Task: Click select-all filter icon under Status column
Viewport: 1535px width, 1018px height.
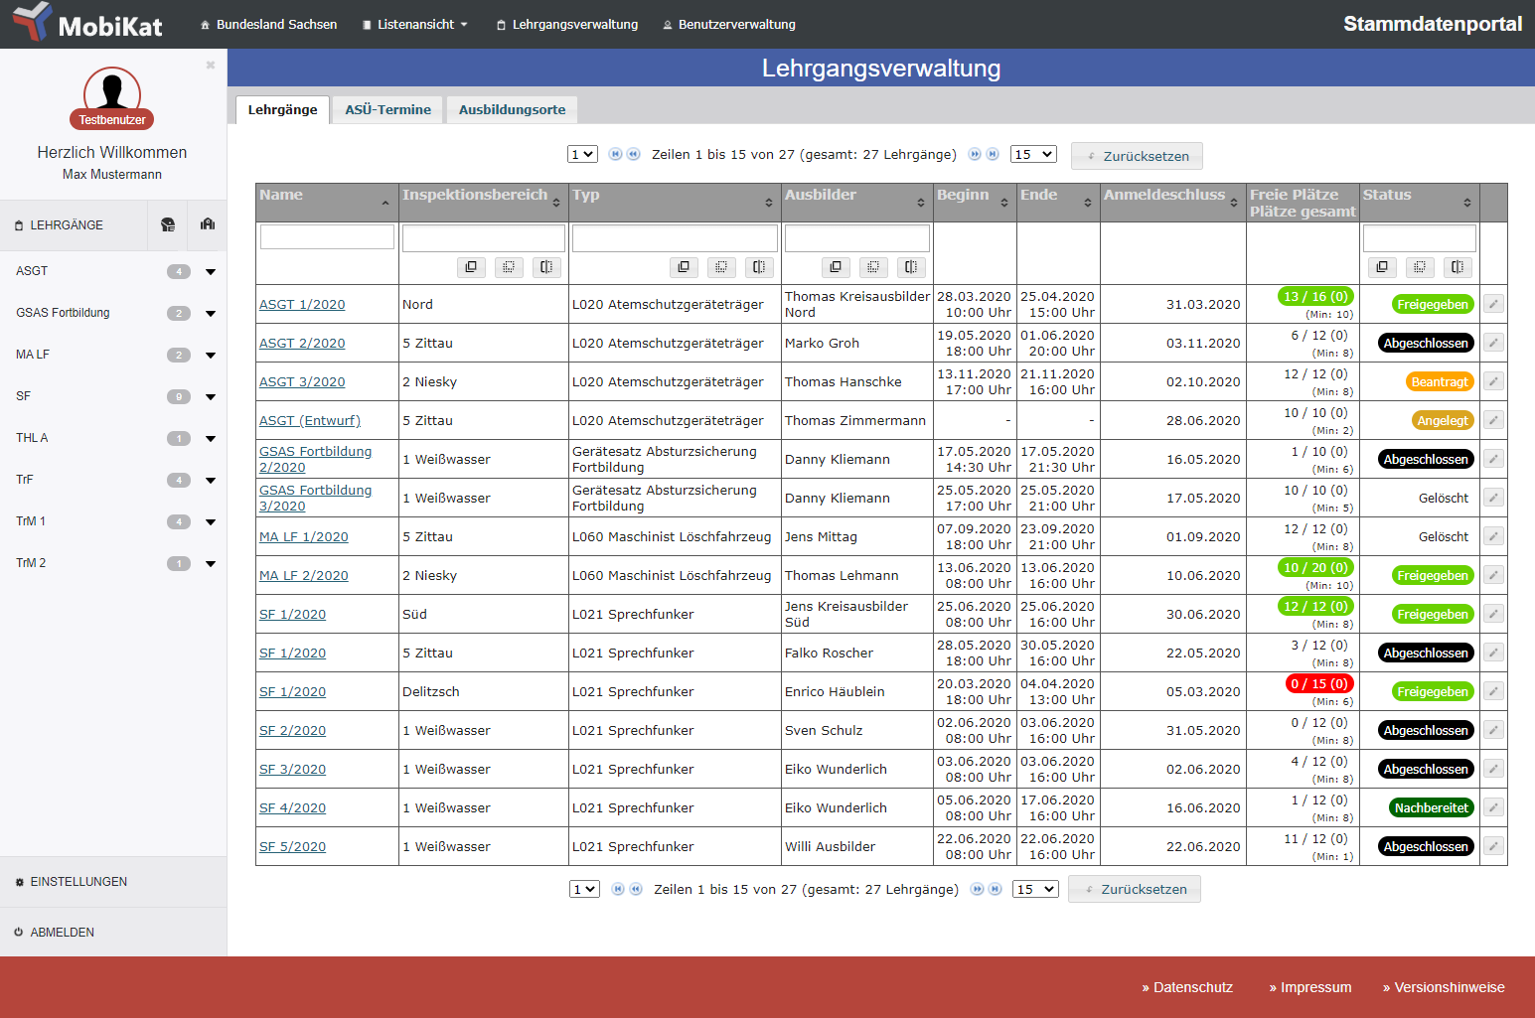Action: (1382, 267)
